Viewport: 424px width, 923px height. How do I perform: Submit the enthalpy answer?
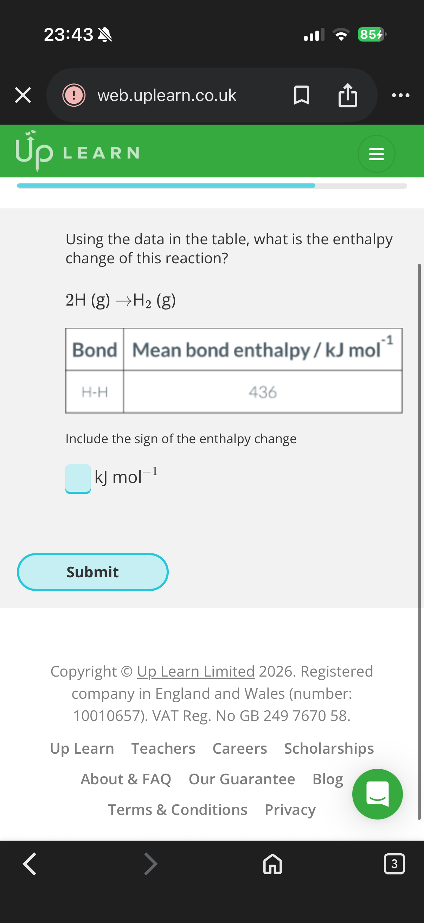pyautogui.click(x=93, y=572)
